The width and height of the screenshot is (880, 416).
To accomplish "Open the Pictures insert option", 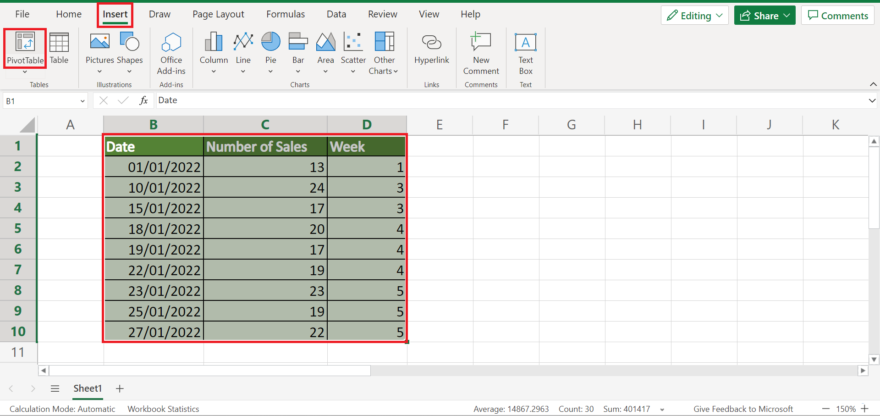I will click(x=99, y=48).
